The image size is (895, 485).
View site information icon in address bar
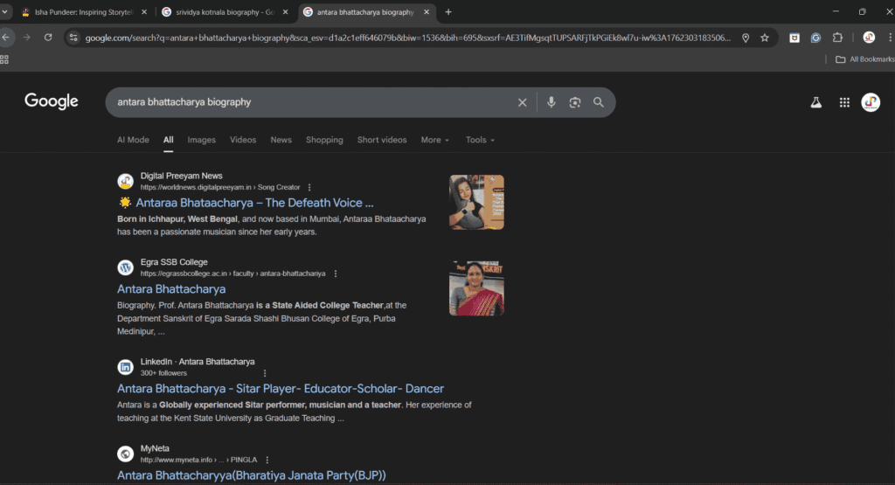coord(73,38)
